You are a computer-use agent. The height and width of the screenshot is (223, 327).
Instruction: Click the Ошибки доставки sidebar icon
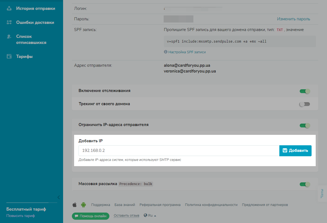(x=9, y=23)
